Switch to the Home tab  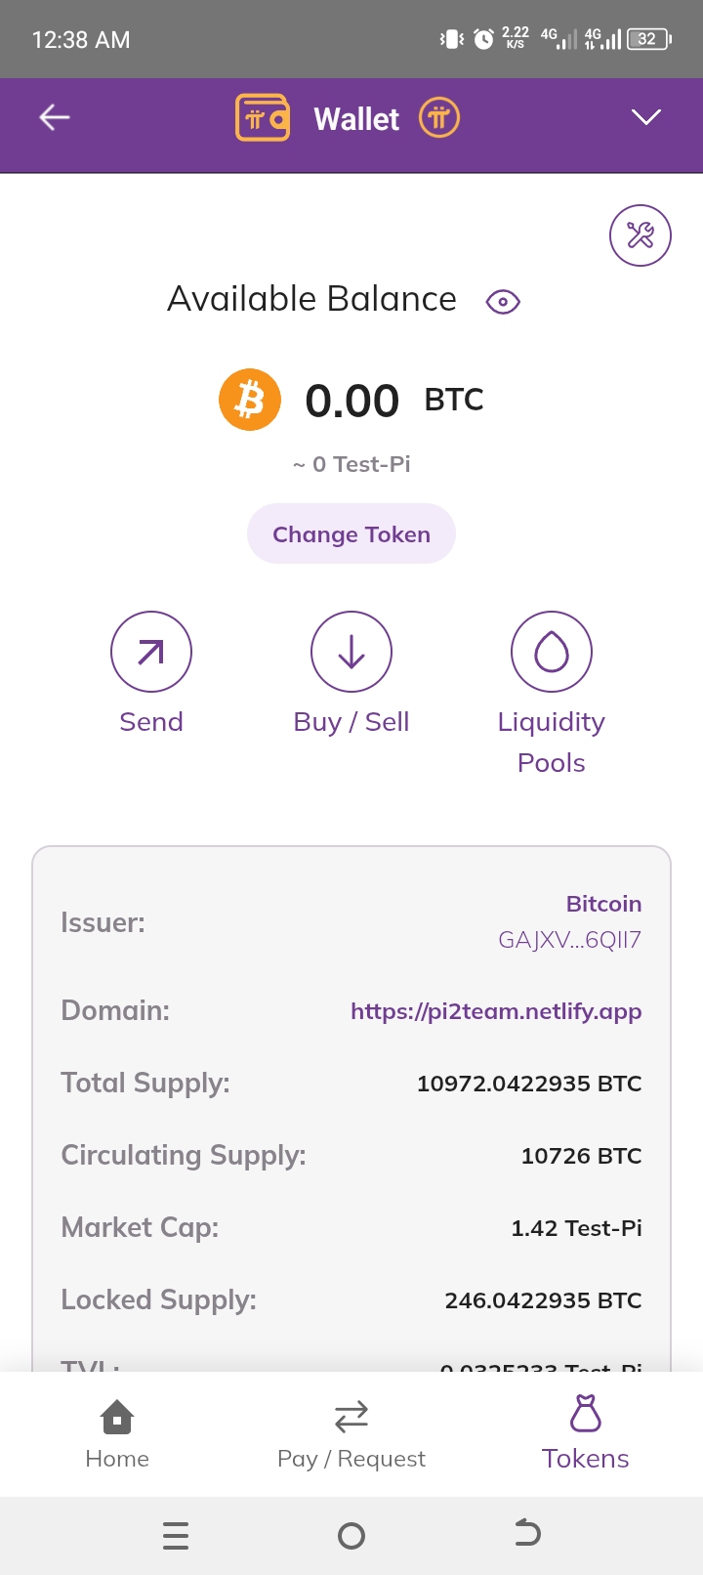pyautogui.click(x=117, y=1433)
